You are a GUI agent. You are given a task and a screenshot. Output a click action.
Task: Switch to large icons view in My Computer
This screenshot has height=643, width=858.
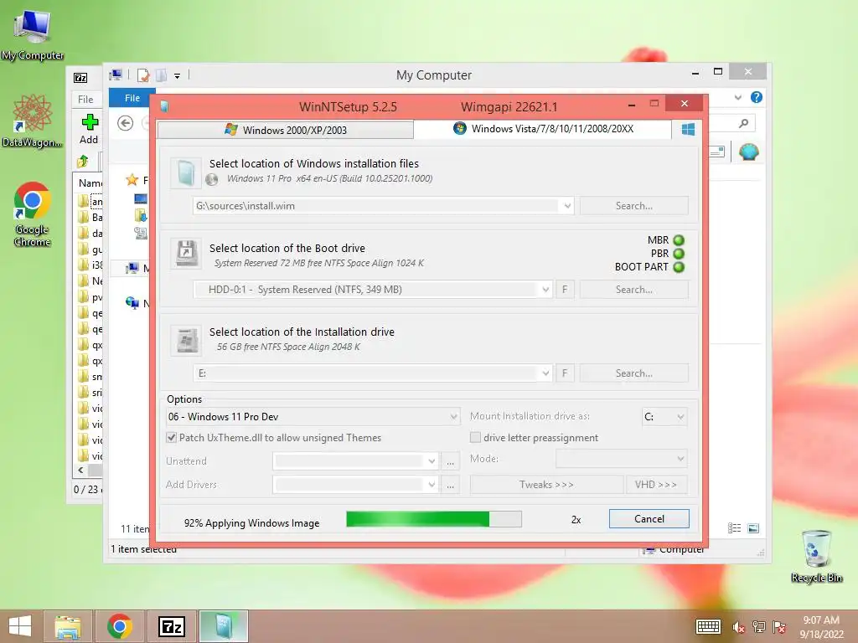tap(753, 528)
